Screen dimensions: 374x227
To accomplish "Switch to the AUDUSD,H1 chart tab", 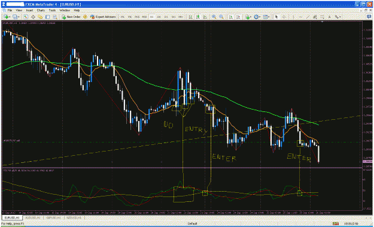I will tap(33, 217).
